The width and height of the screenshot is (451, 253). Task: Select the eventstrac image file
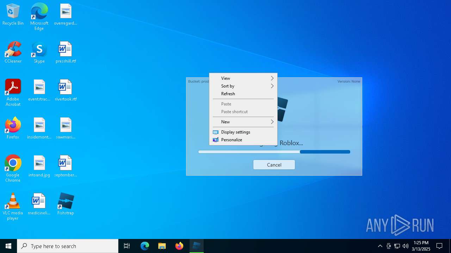[x=39, y=91]
